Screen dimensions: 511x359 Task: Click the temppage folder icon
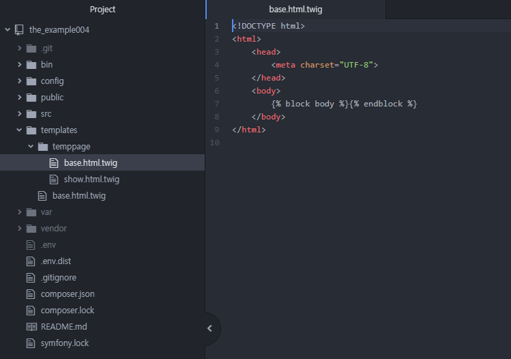(x=42, y=147)
